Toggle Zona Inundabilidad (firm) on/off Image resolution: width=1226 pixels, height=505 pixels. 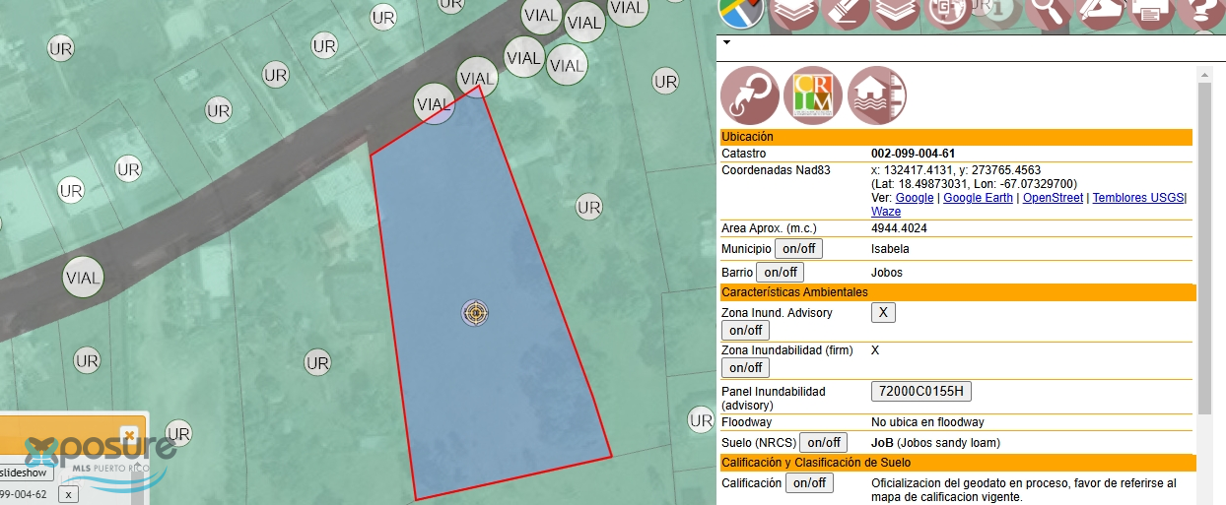click(x=746, y=368)
